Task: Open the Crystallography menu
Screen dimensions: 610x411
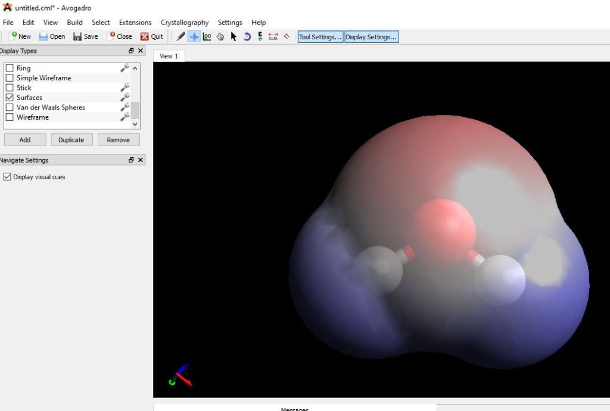Action: pos(185,23)
